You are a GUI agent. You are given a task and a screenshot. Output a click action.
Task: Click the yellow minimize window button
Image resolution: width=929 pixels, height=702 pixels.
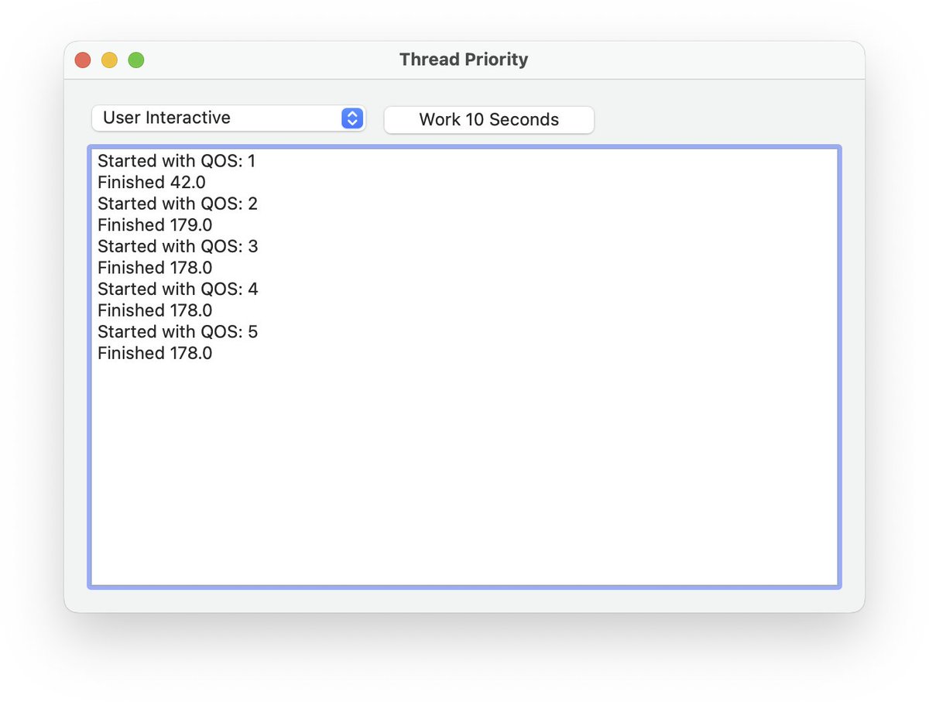point(109,60)
